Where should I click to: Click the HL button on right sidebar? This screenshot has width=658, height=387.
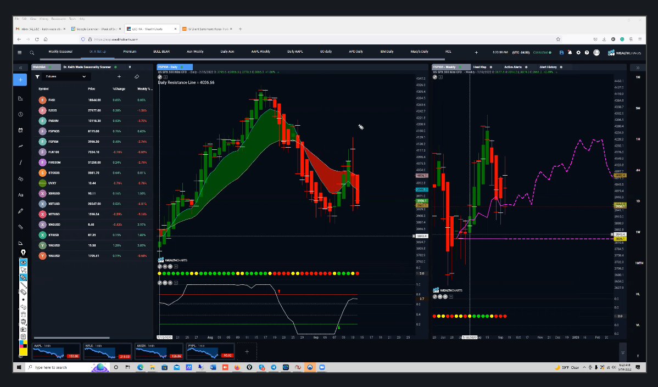coord(638,294)
